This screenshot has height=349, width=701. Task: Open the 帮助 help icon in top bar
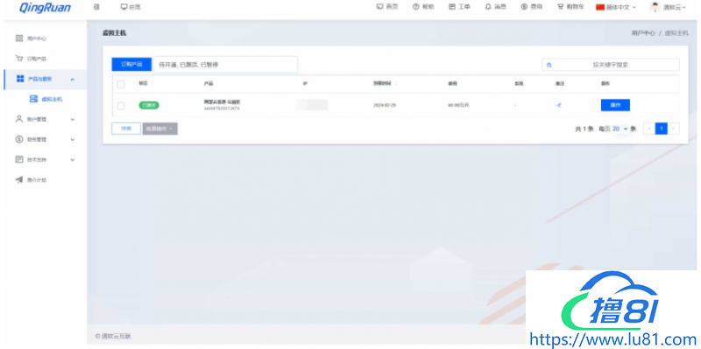(415, 7)
